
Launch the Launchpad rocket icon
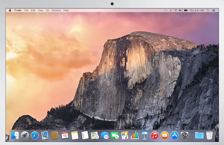click(x=25, y=135)
